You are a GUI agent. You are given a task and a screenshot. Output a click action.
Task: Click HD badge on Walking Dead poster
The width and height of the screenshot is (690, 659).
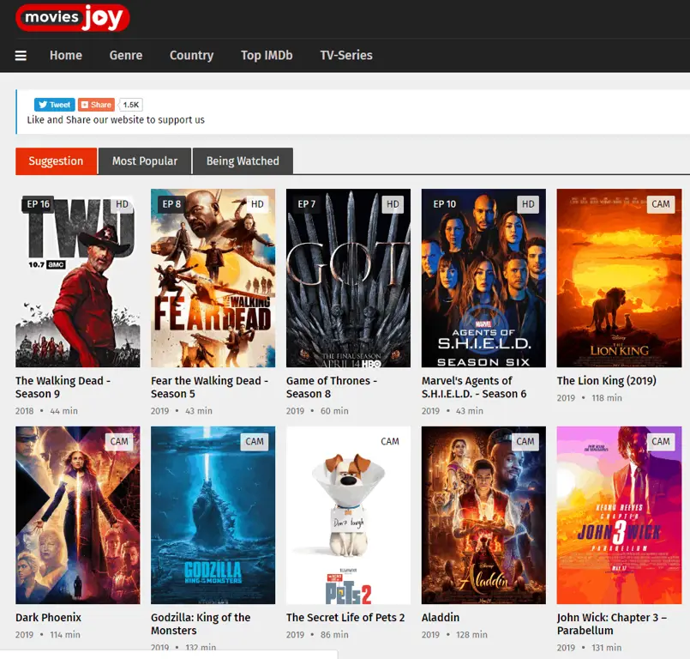click(x=122, y=204)
